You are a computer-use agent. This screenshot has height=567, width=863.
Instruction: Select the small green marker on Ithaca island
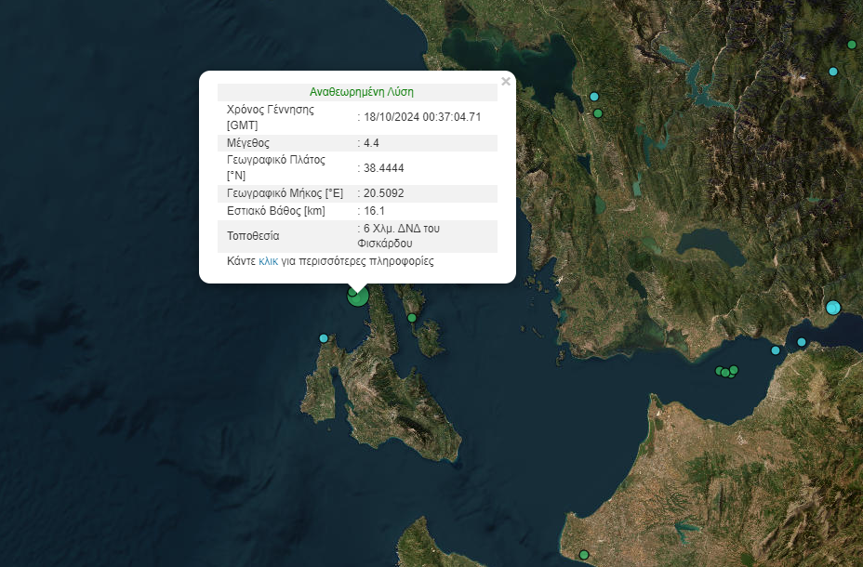click(x=412, y=318)
